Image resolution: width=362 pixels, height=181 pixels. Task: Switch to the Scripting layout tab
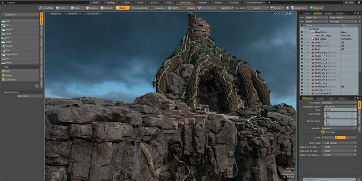coord(234,3)
